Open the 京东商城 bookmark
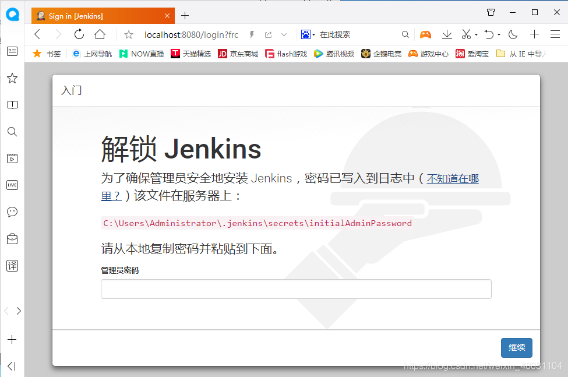Screen dimensions: 568x377 (x=238, y=54)
